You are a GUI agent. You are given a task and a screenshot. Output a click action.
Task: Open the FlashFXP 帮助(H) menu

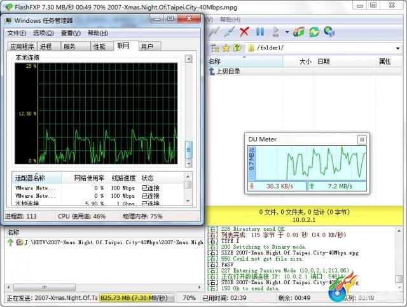tap(230, 20)
